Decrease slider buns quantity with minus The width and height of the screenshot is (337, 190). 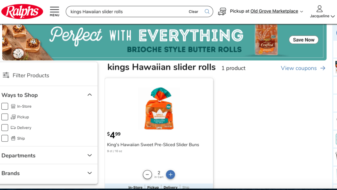147,175
